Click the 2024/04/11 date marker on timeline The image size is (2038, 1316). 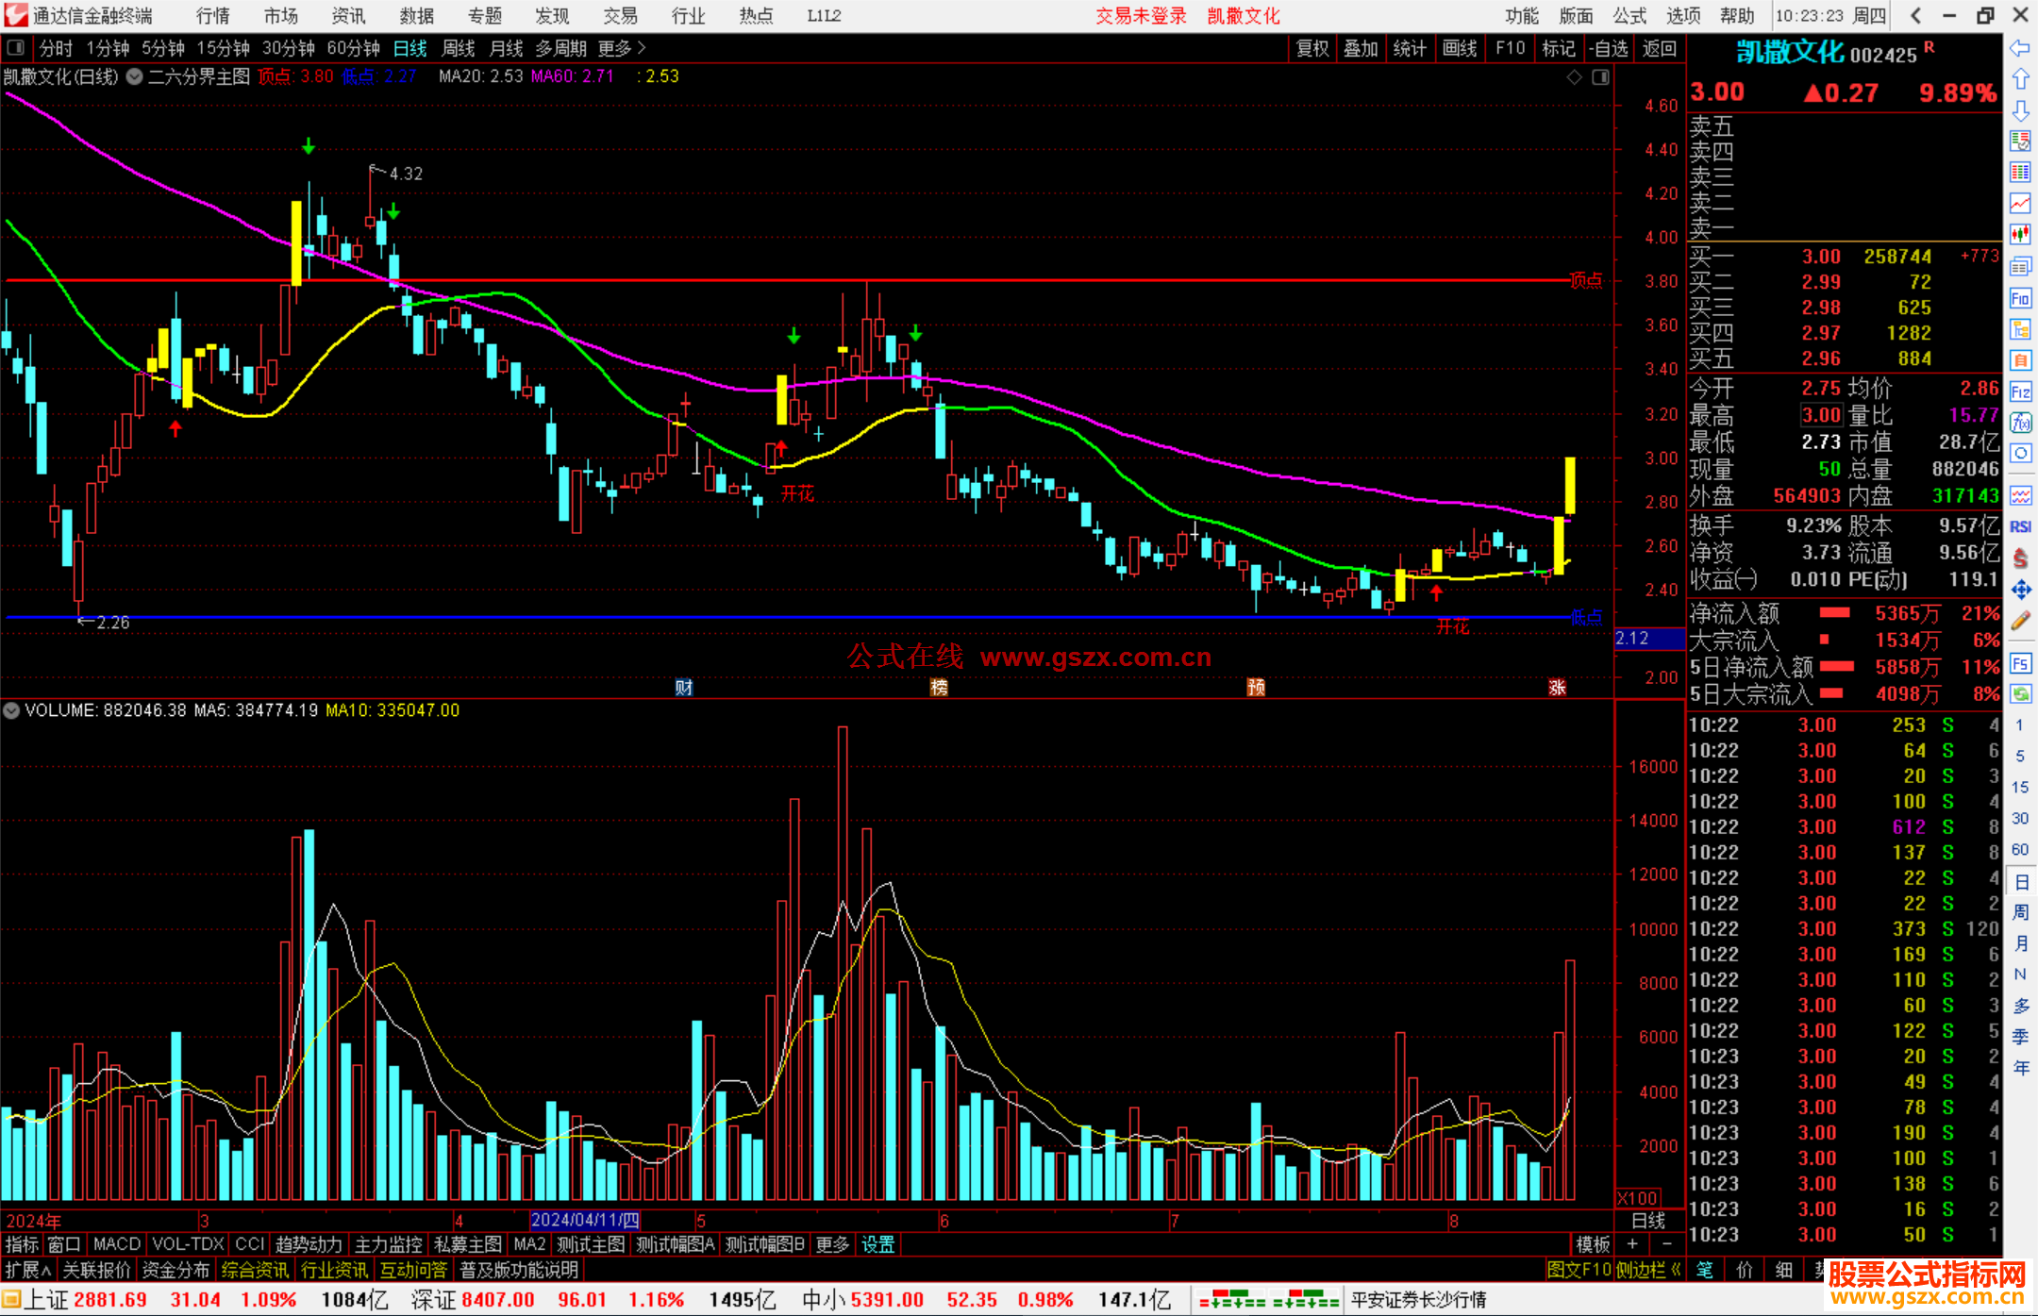point(585,1220)
